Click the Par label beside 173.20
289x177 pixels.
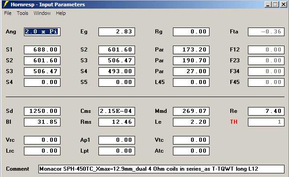pos(159,50)
